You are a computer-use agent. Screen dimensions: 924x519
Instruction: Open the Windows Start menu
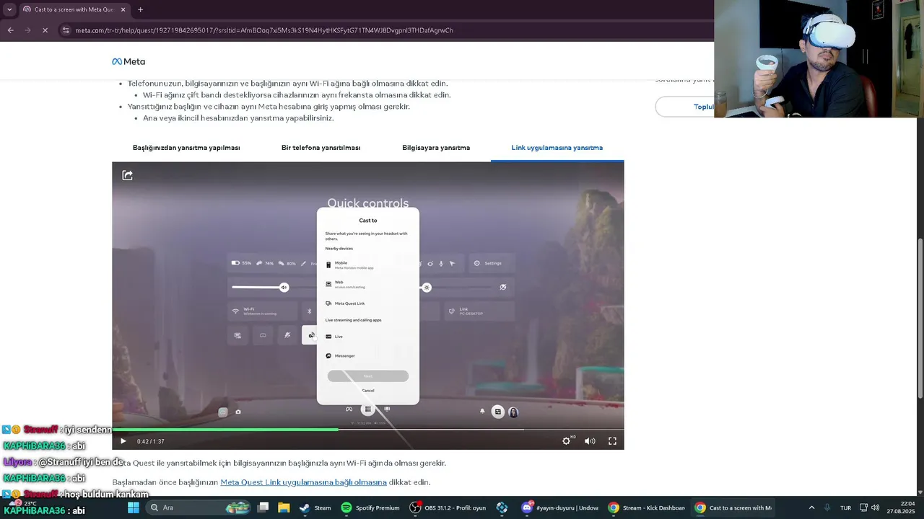[134, 507]
